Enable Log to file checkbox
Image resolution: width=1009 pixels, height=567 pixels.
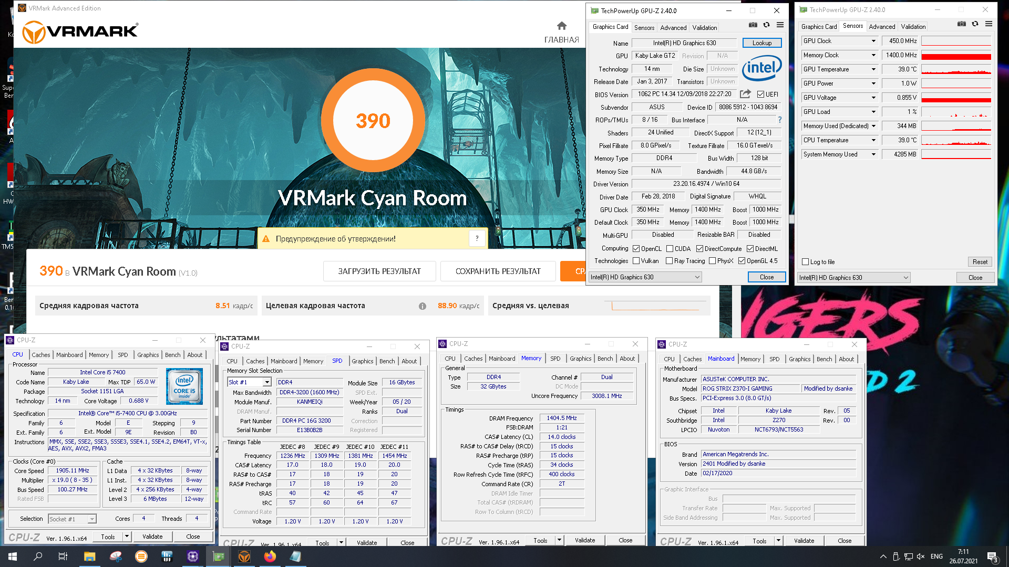[806, 262]
